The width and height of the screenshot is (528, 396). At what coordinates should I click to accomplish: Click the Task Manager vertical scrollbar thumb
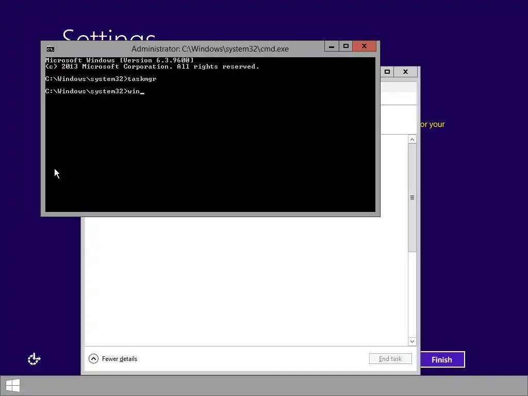(x=412, y=197)
